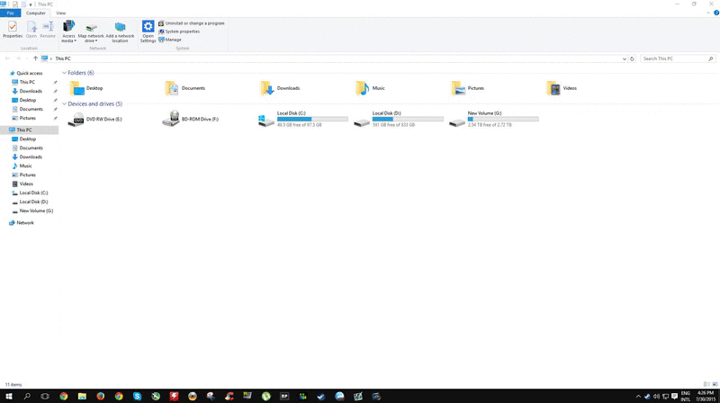
Task: Go up one folder level
Action: 35,58
